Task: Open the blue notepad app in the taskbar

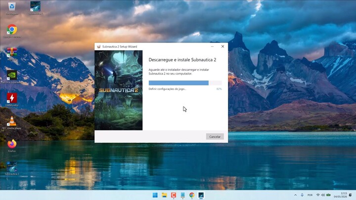Action: pyautogui.click(x=182, y=195)
